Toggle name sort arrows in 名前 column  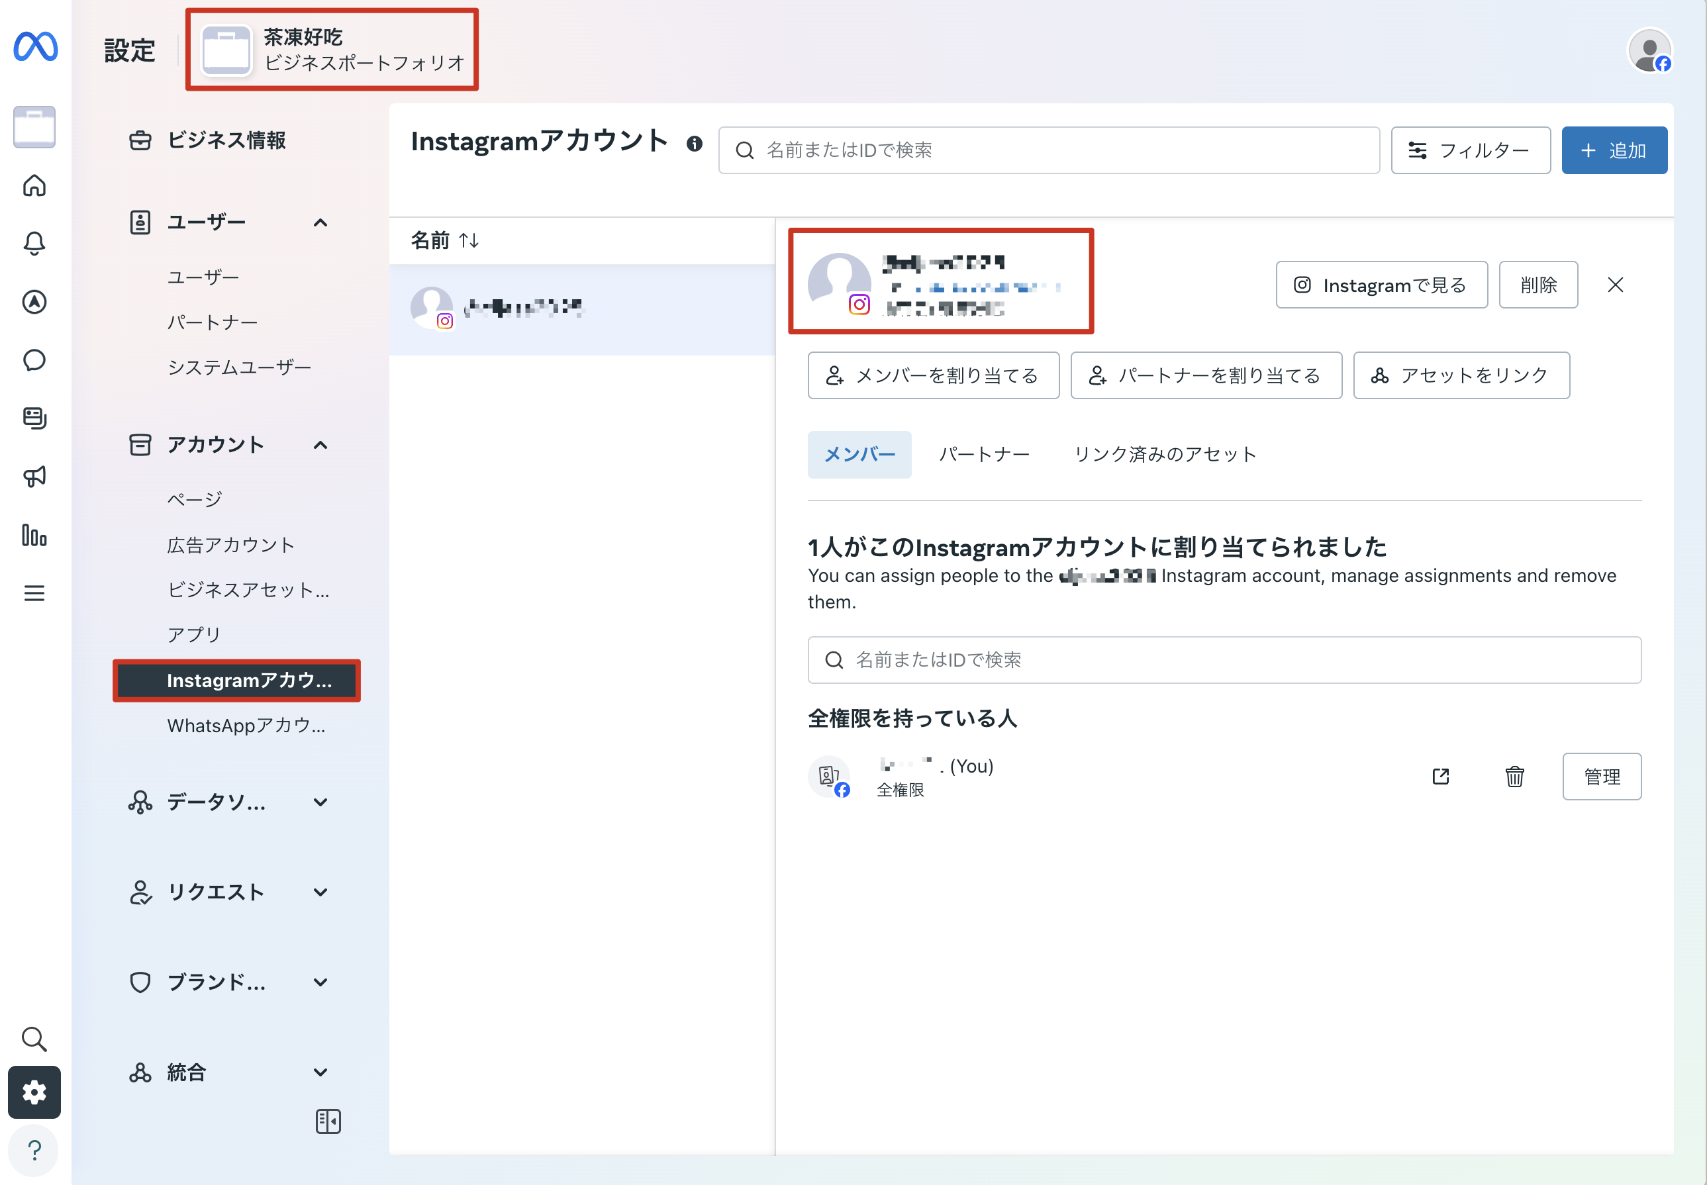469,240
